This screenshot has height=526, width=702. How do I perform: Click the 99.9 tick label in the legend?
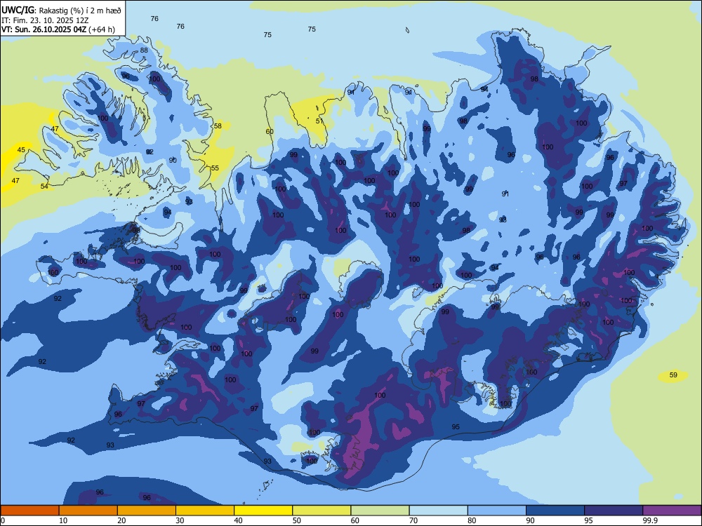[649, 520]
